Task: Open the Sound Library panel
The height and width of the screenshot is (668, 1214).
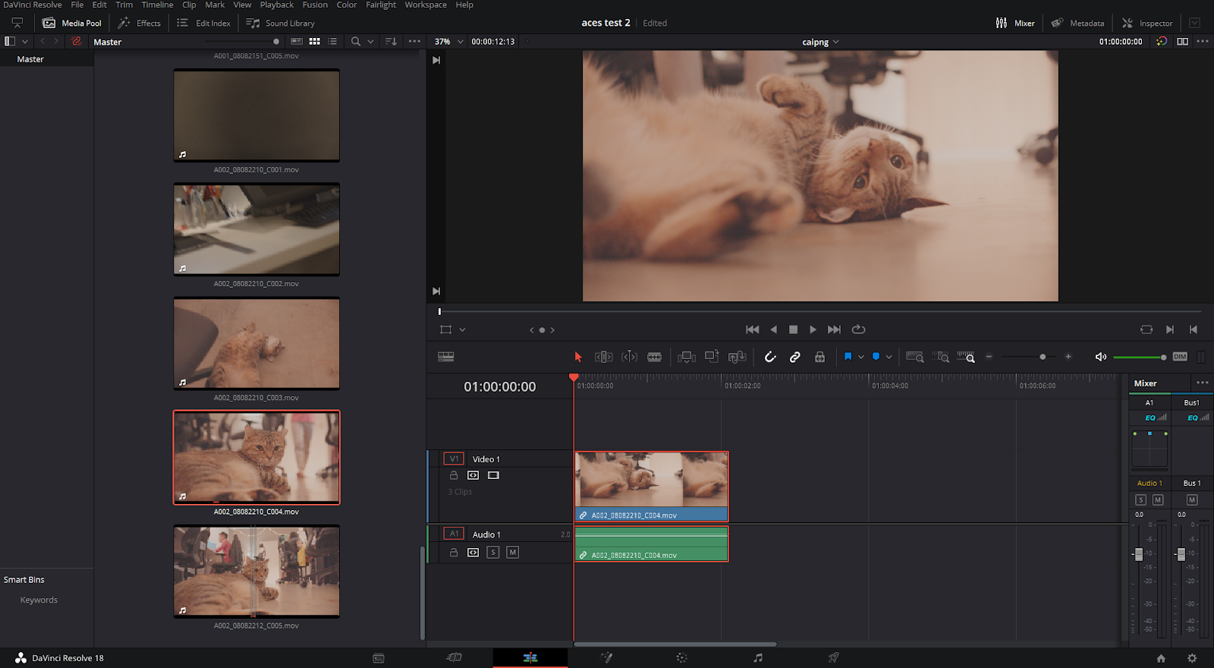Action: (280, 23)
